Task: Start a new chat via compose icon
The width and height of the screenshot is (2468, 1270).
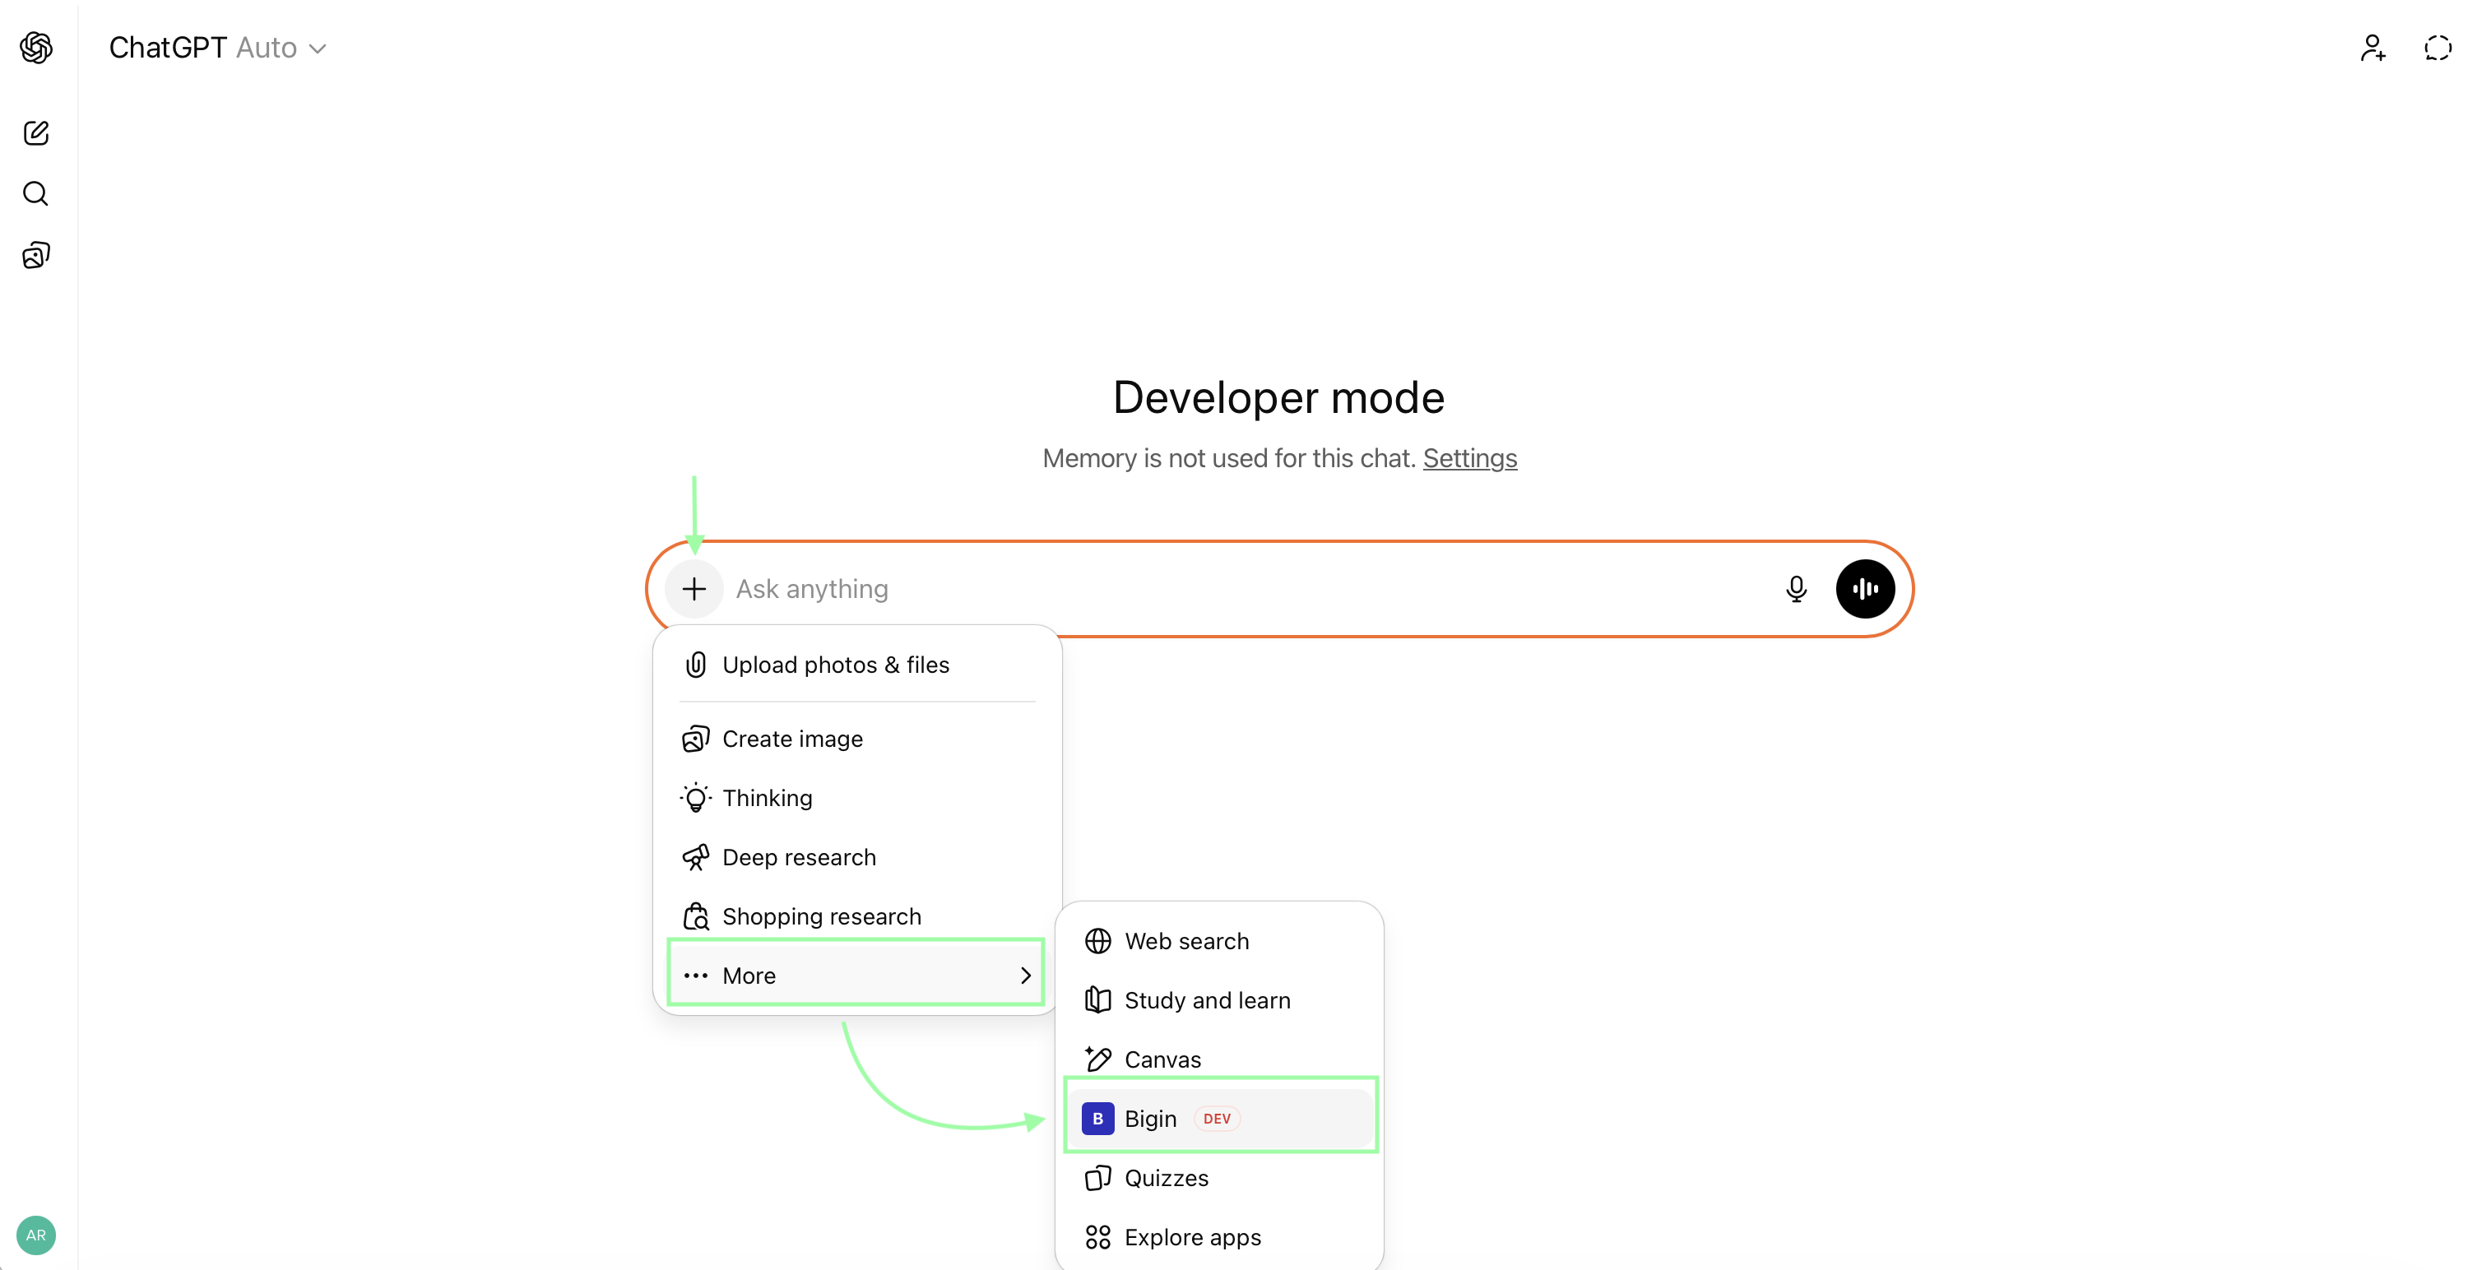Action: click(36, 132)
